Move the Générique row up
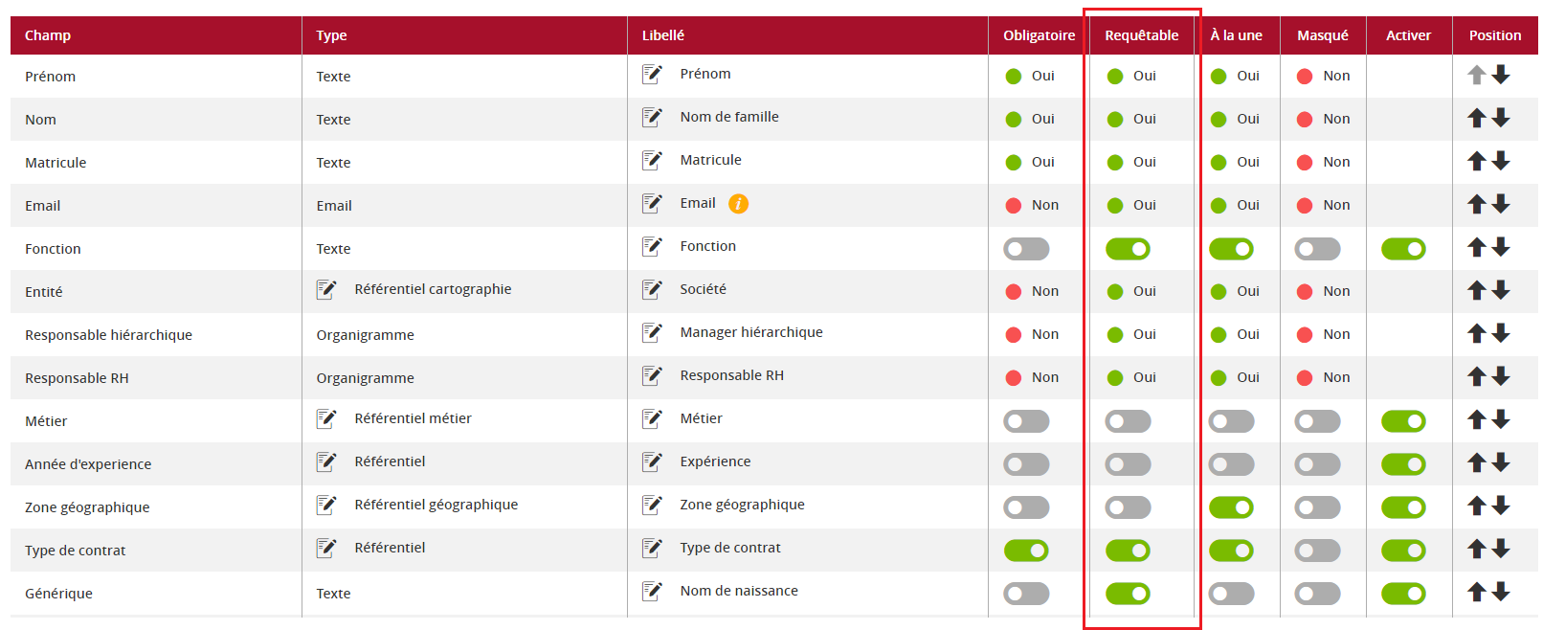This screenshot has width=1543, height=630. pyautogui.click(x=1477, y=592)
